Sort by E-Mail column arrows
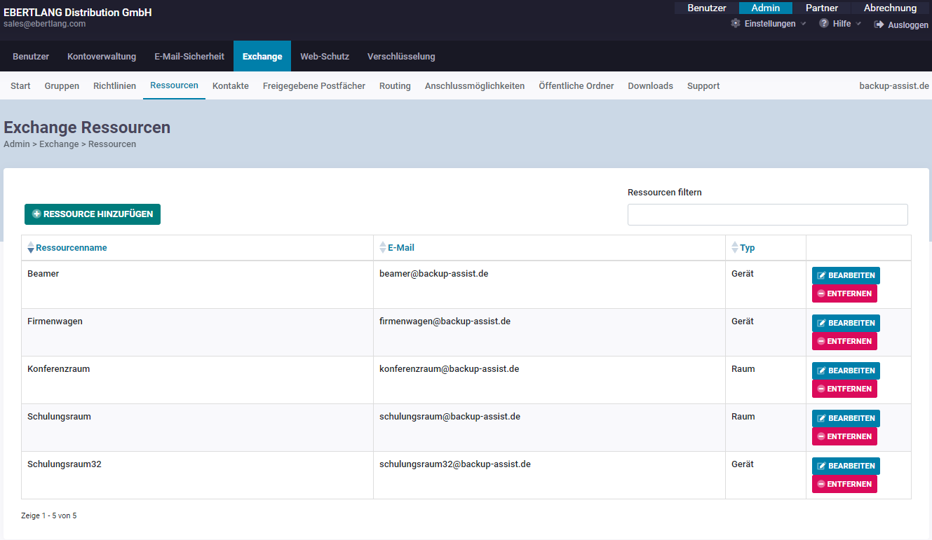The height and width of the screenshot is (540, 932). (x=382, y=248)
